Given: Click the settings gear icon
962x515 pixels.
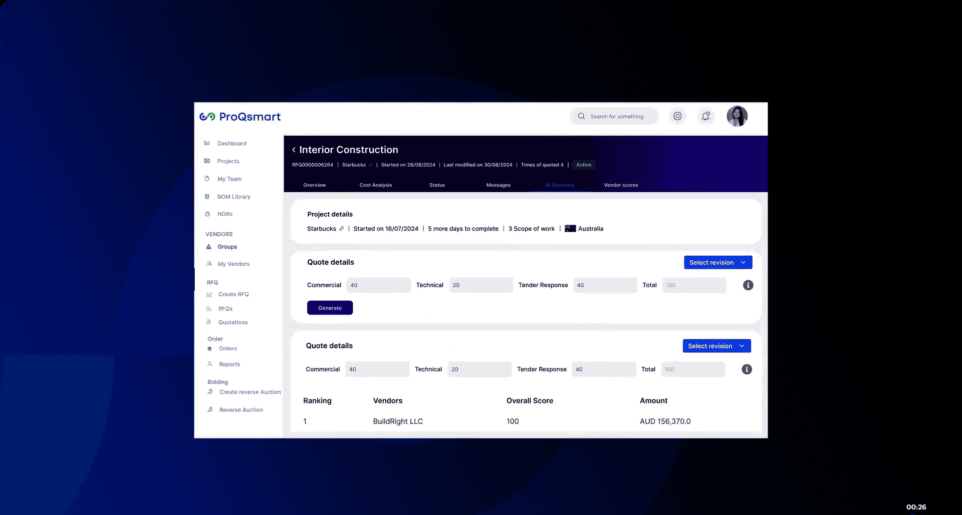Looking at the screenshot, I should 677,116.
